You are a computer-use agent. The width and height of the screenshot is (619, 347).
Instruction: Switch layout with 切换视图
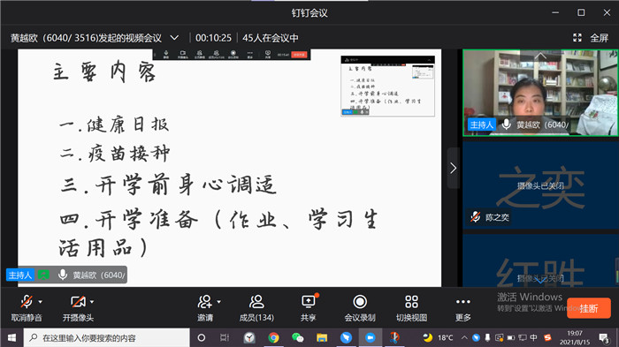pos(411,308)
